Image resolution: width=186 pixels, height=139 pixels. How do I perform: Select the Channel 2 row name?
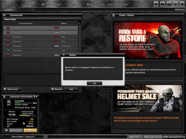click(x=17, y=32)
